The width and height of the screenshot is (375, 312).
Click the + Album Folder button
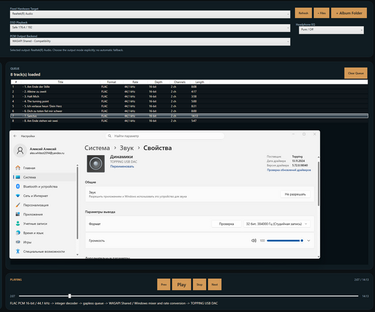[x=349, y=13]
